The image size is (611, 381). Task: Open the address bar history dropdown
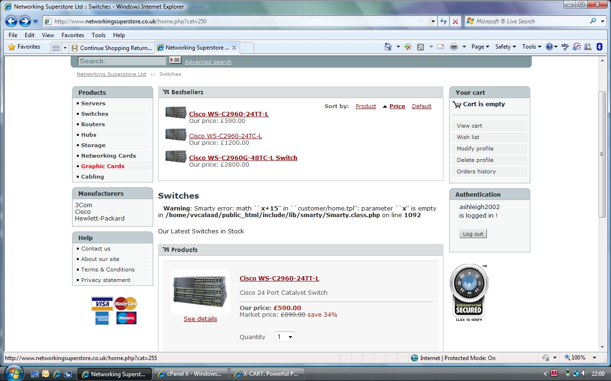click(x=433, y=21)
